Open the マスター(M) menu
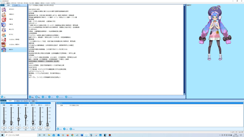244x137 pixels. (20, 3)
